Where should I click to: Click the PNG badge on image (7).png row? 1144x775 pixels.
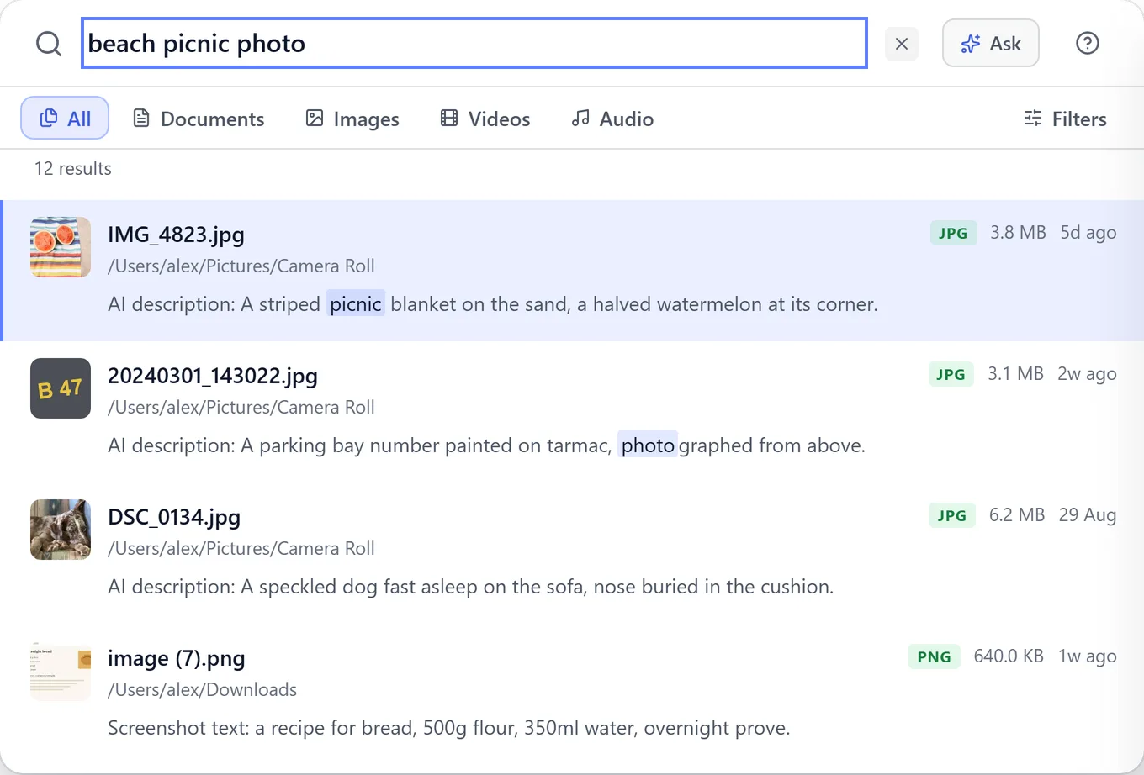coord(935,656)
